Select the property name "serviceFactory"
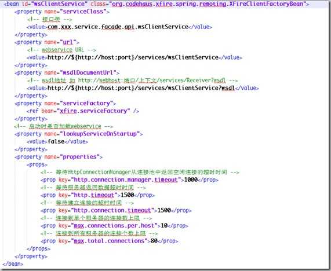 coord(86,103)
